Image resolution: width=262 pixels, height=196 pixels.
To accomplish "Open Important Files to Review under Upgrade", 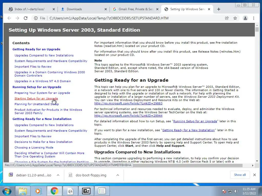I will [33, 67].
